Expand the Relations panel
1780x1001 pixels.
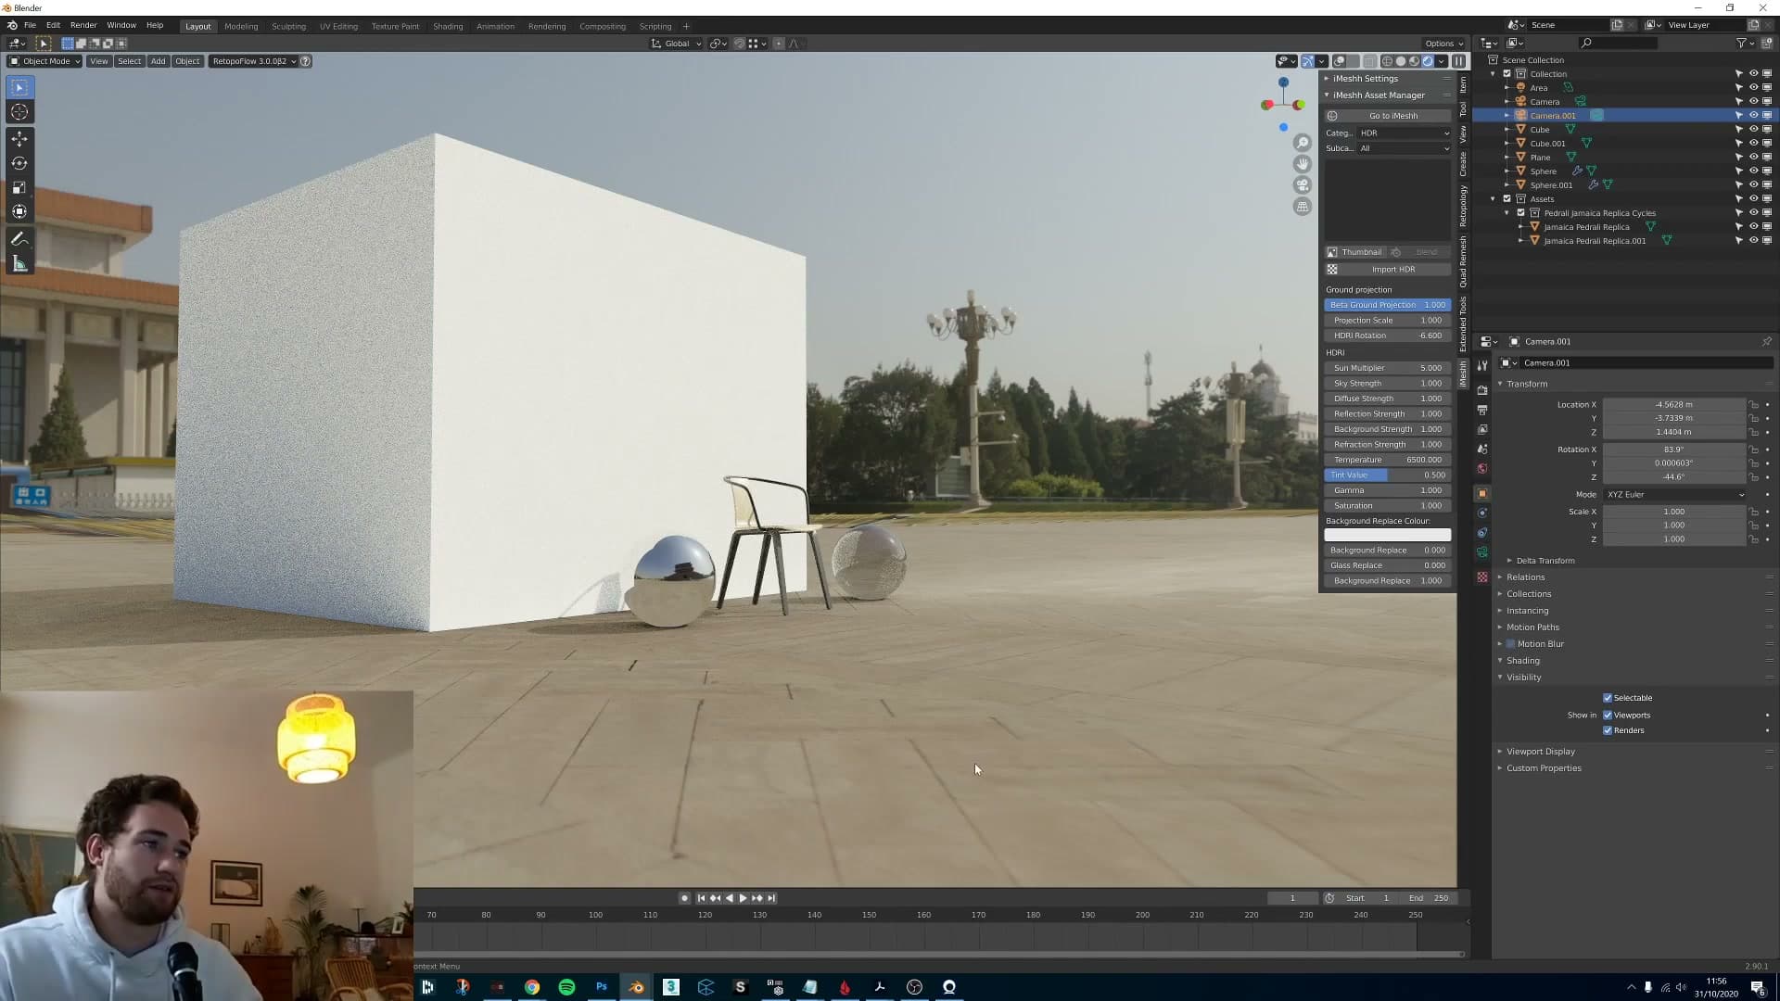[1525, 577]
